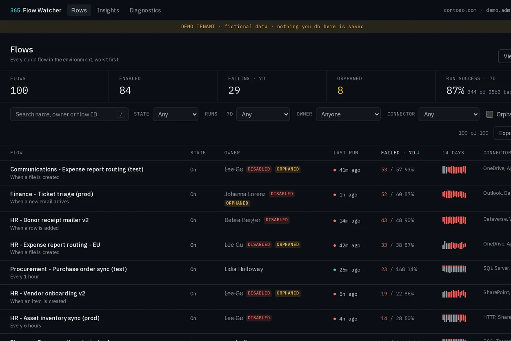Image resolution: width=511 pixels, height=341 pixels.
Task: Sort by the State column header
Action: point(198,153)
